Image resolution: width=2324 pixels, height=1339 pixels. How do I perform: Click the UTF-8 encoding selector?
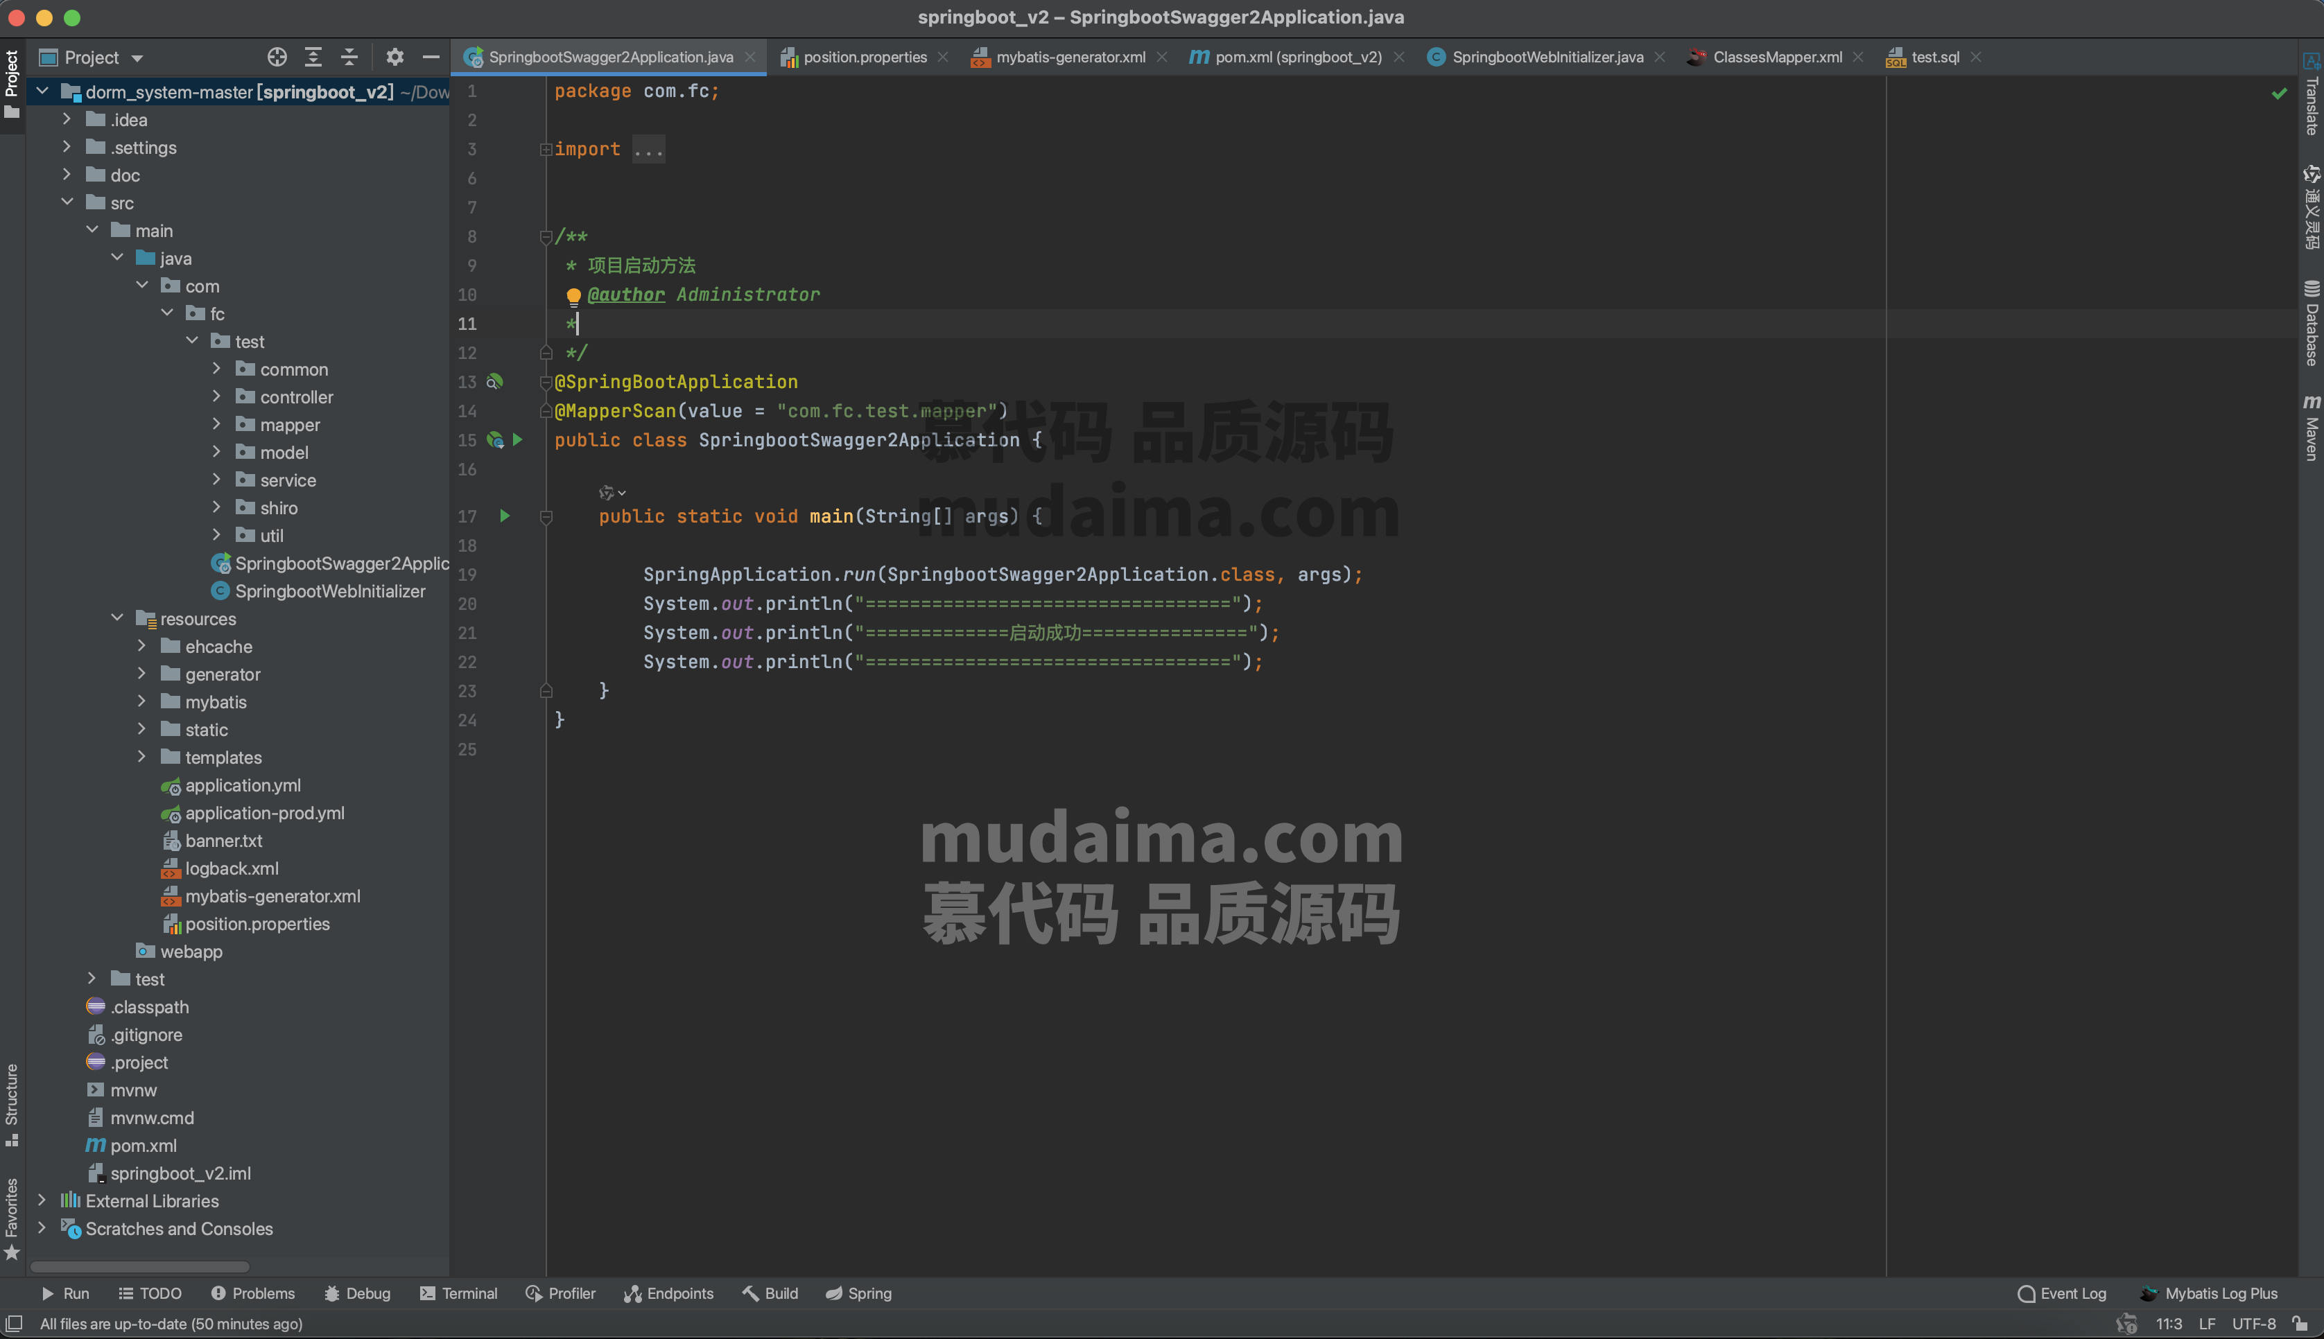point(2253,1323)
